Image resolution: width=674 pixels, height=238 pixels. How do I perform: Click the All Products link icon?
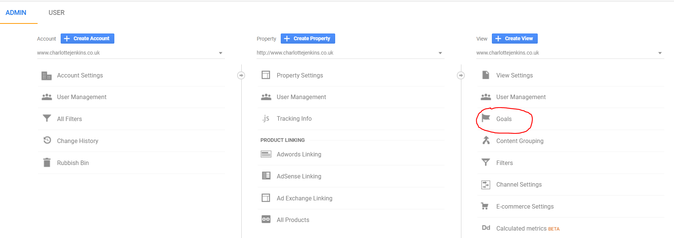click(266, 219)
